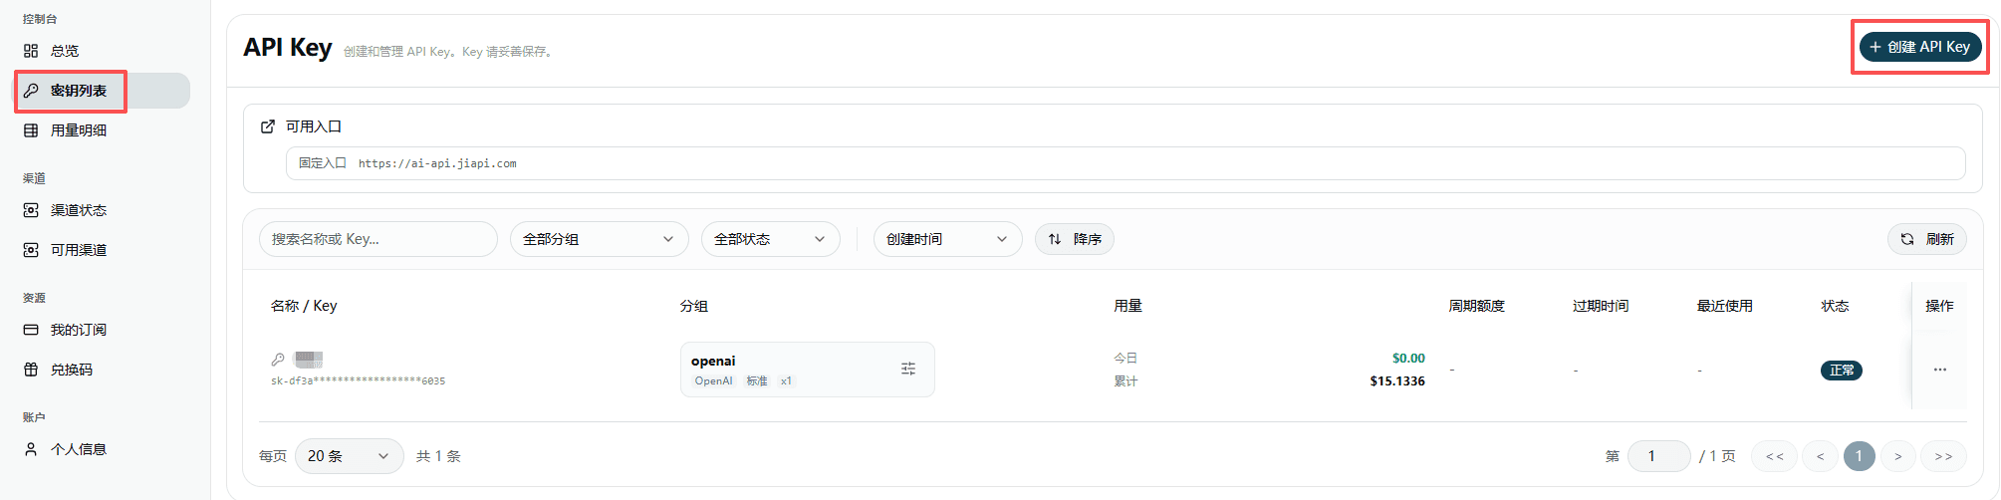Open the openai group card
The height and width of the screenshot is (500, 2001).
click(x=808, y=370)
